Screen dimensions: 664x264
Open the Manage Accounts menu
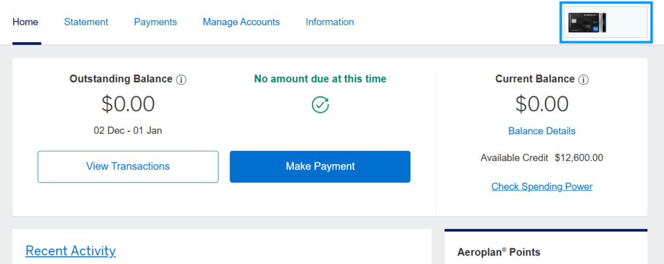[241, 22]
